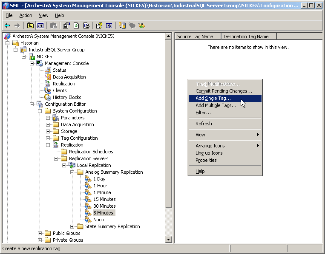Open the Help menu in menu bar

pos(60,15)
